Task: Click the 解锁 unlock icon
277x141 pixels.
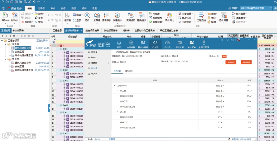Action: (x=209, y=22)
